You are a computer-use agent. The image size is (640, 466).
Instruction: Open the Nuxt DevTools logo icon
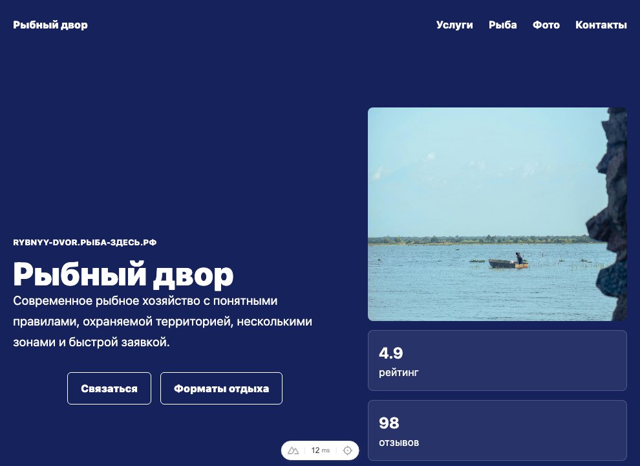293,450
